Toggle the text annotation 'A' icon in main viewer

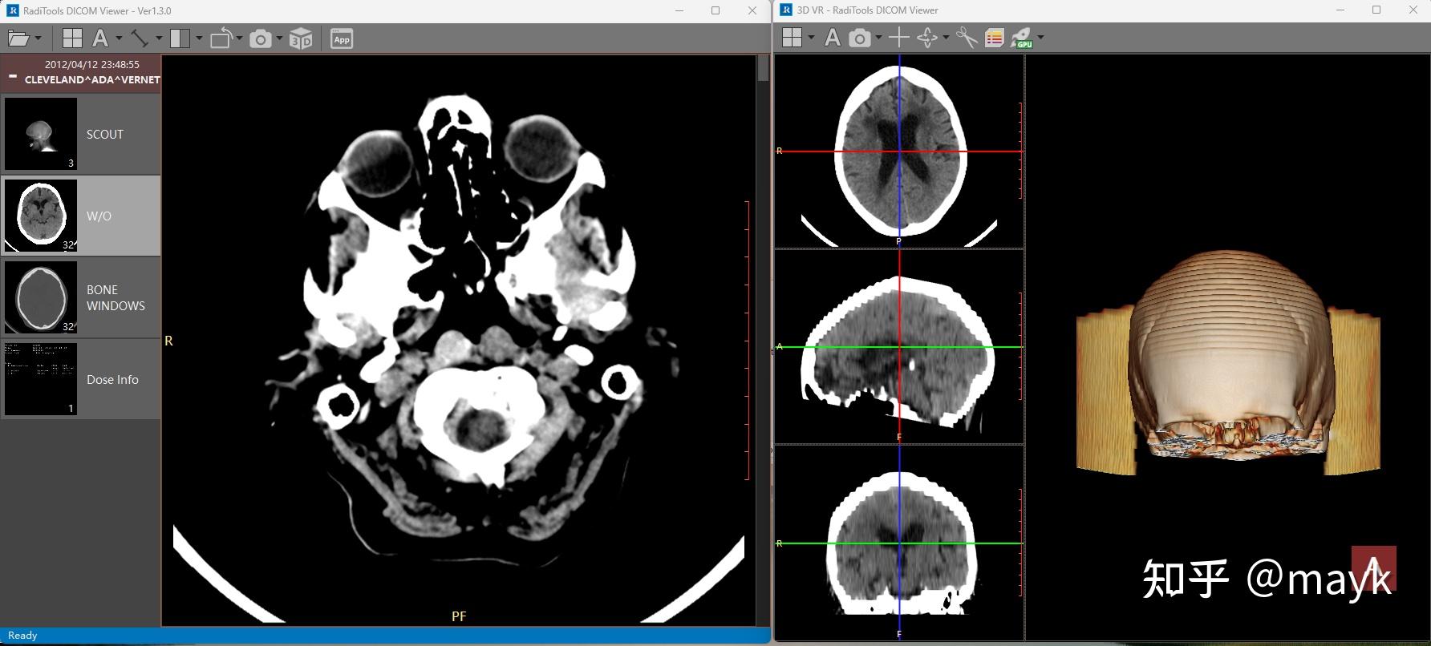coord(100,38)
